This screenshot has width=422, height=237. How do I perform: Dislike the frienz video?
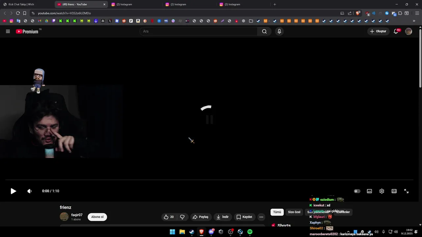tap(182, 217)
